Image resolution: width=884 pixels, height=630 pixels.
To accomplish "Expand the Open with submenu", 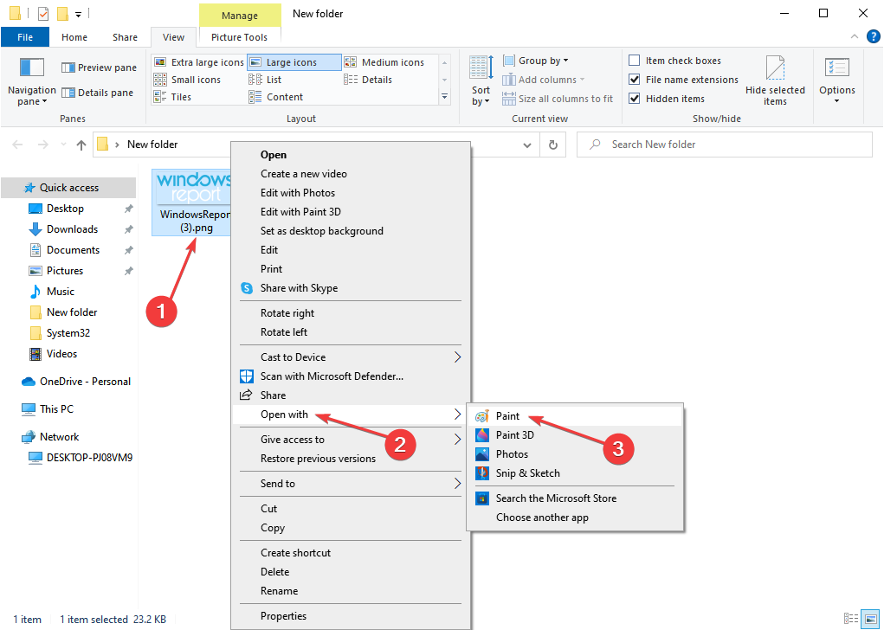I will tap(351, 415).
